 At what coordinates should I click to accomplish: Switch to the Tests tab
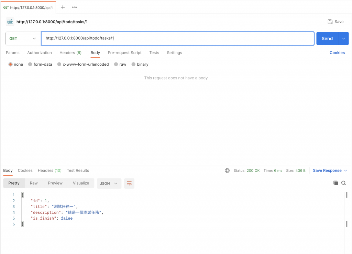click(x=154, y=53)
